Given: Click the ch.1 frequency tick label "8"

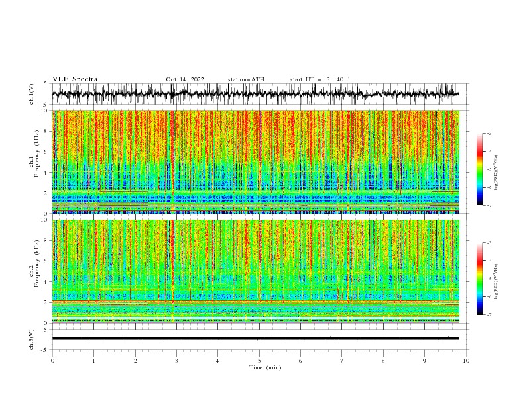Looking at the screenshot, I should tap(46, 131).
